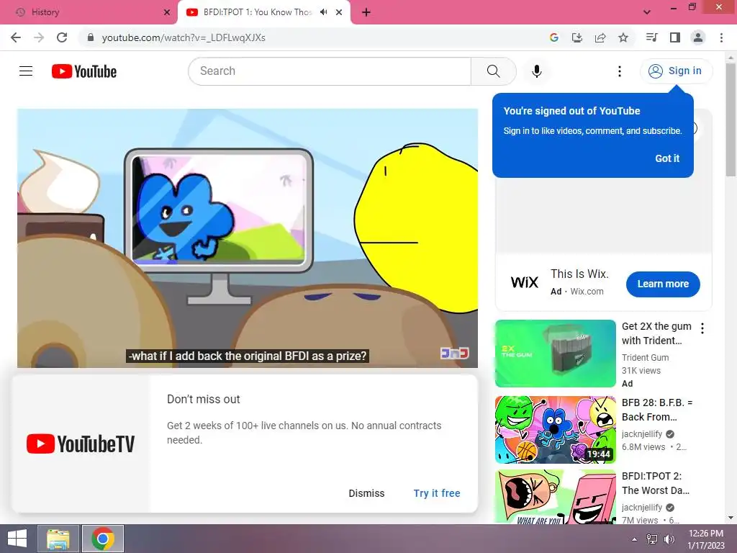Open a new tab
This screenshot has width=737, height=553.
click(366, 12)
